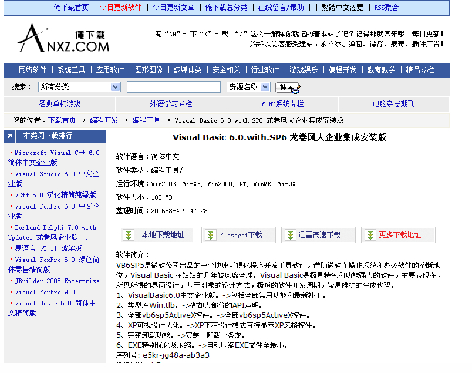Open Visual FoxPro 6.0 中文企业版 link
The width and height of the screenshot is (472, 373).
[x=54, y=211]
